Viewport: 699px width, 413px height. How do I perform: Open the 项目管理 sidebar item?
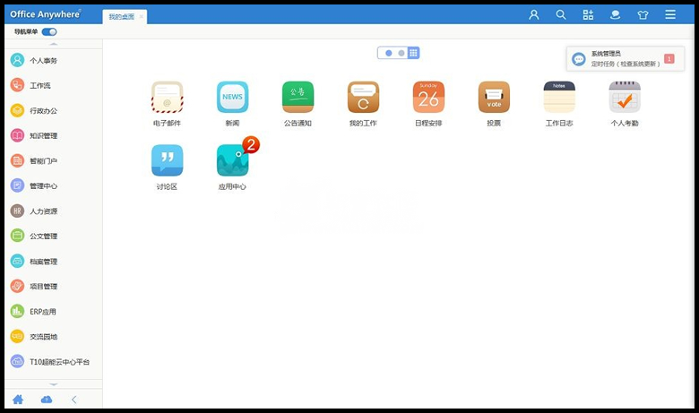(x=54, y=286)
